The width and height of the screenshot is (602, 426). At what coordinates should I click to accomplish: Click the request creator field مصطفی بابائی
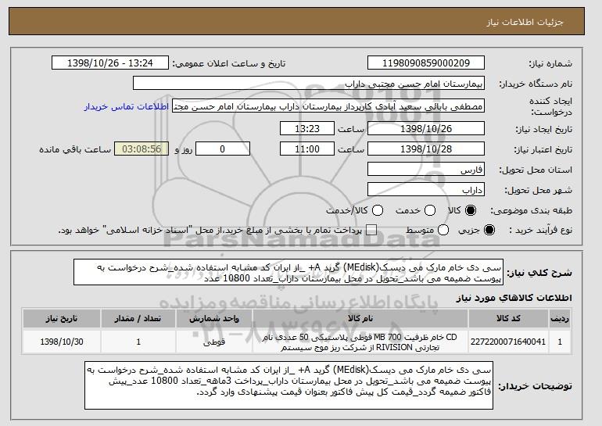(328, 106)
